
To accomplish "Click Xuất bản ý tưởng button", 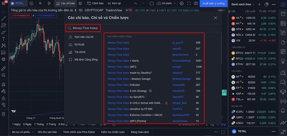I will coord(213,4).
